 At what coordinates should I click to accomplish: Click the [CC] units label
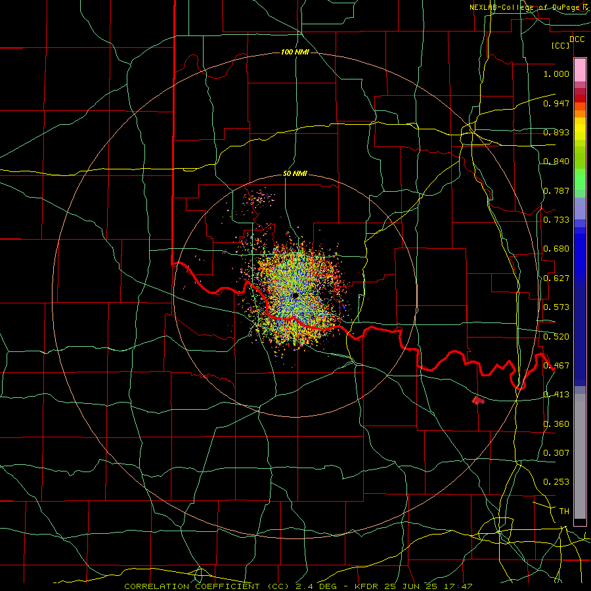[x=561, y=45]
